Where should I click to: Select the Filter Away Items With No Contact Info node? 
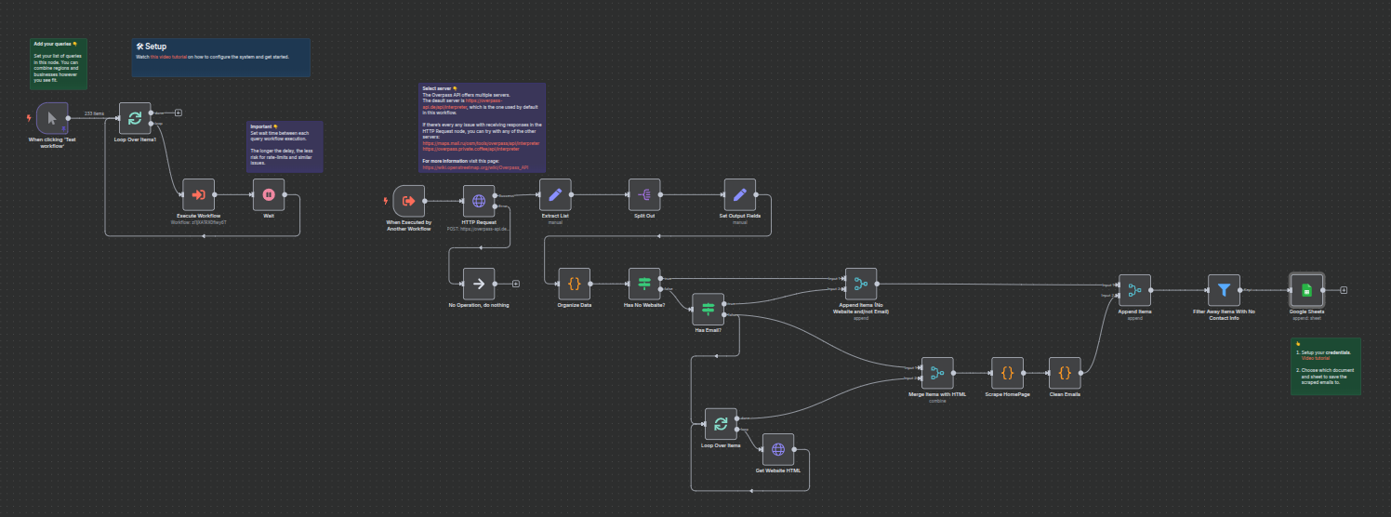click(x=1224, y=290)
